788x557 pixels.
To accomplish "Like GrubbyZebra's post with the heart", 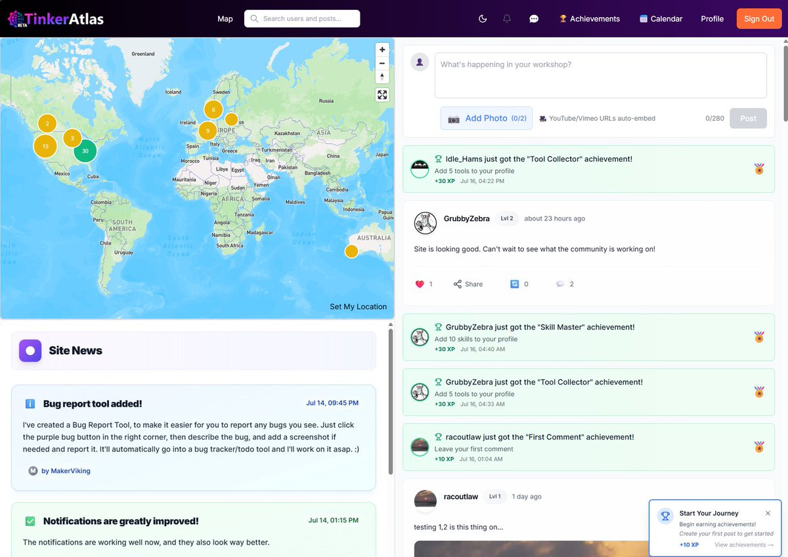I will click(420, 284).
